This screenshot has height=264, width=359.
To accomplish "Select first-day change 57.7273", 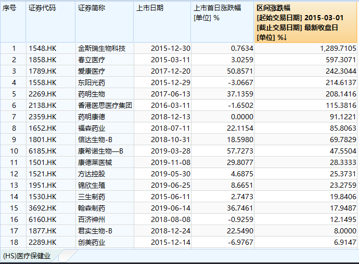I will [240, 151].
